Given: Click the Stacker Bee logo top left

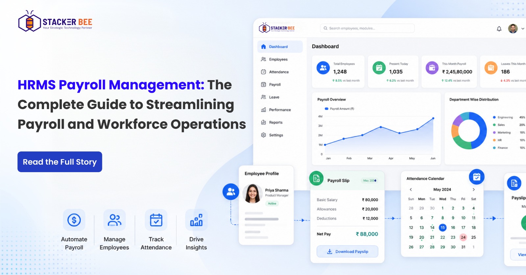Looking at the screenshot, I should coord(55,22).
